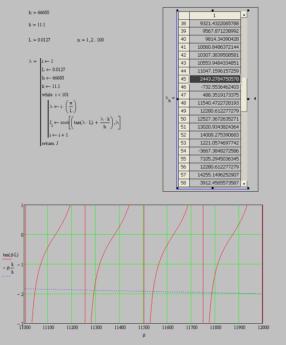Click the −β·k/h plot legend label
286x345 pixels.
(9, 268)
